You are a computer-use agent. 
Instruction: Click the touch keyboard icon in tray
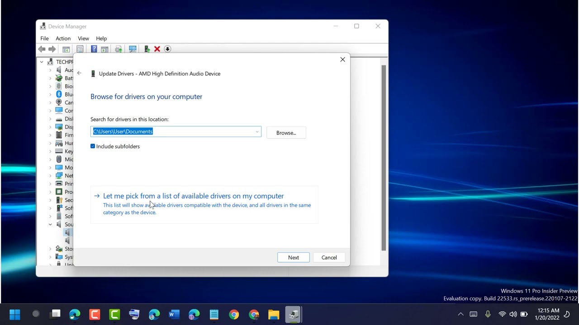click(x=473, y=314)
